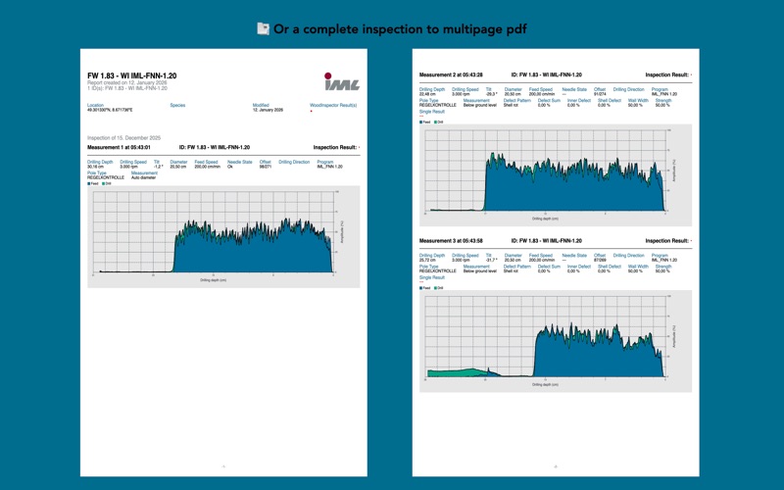The image size is (784, 490).
Task: Click 'Needle State' Ok value in Measurement 1
Action: point(230,167)
